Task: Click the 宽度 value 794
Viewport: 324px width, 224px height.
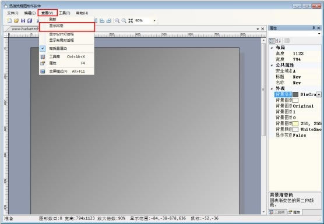Action: tap(297, 59)
